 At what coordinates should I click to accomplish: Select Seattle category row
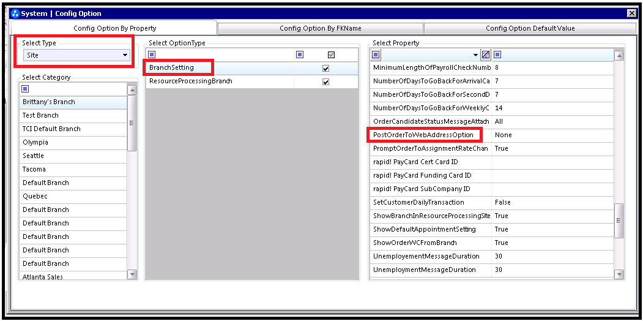(73, 156)
